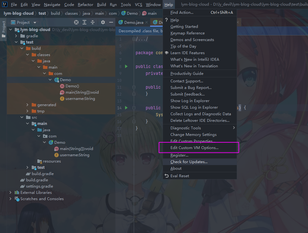The width and height of the screenshot is (308, 233).
Task: Select Register menu item
Action: click(x=200, y=155)
